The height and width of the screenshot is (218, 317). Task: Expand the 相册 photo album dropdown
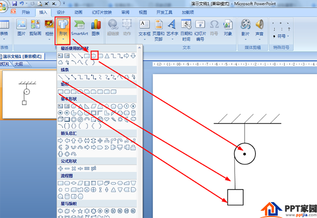click(x=49, y=39)
